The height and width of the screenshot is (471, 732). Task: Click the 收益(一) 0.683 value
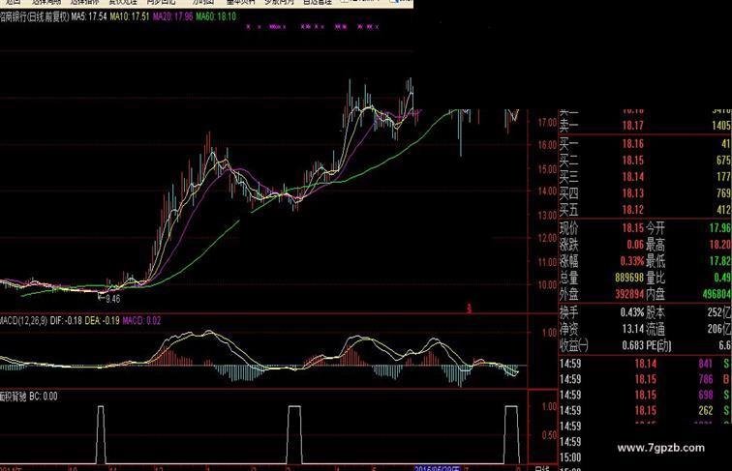point(633,345)
